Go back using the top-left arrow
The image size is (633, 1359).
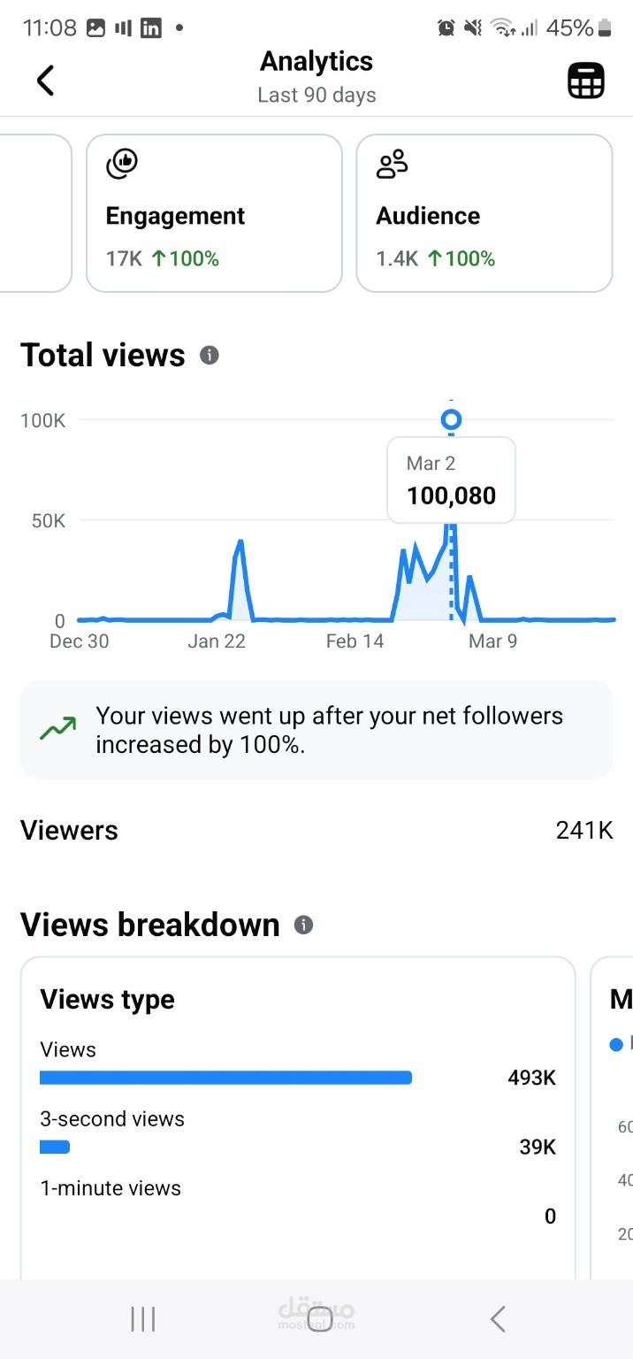click(x=45, y=81)
